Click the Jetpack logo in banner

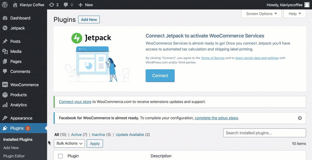tap(91, 38)
